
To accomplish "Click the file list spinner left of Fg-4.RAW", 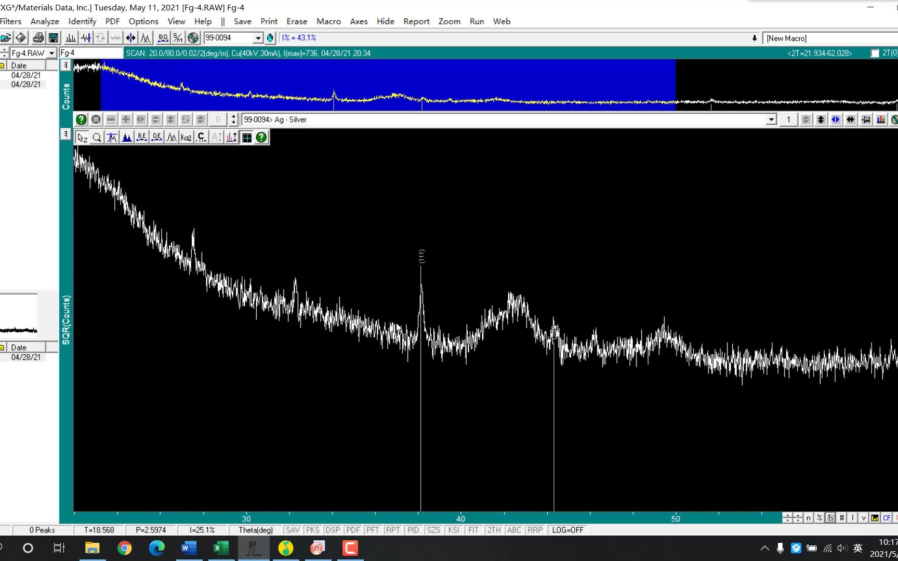I will [x=4, y=53].
